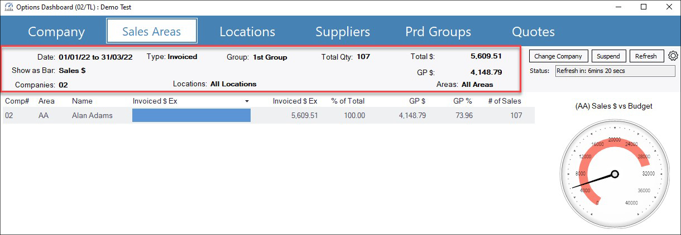Click the Sales $ vs Budget gauge
The width and height of the screenshot is (681, 235).
[x=614, y=174]
